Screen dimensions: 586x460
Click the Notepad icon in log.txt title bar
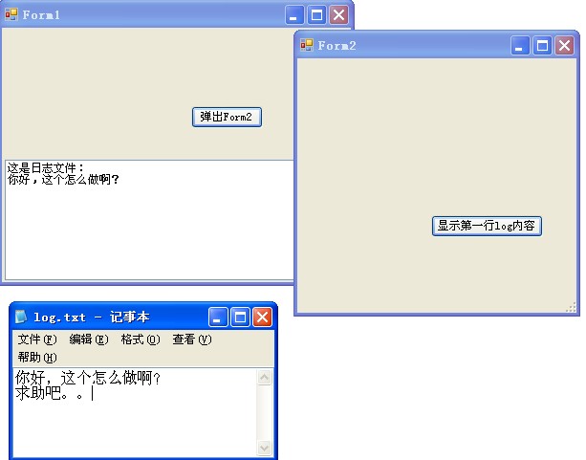pyautogui.click(x=21, y=317)
